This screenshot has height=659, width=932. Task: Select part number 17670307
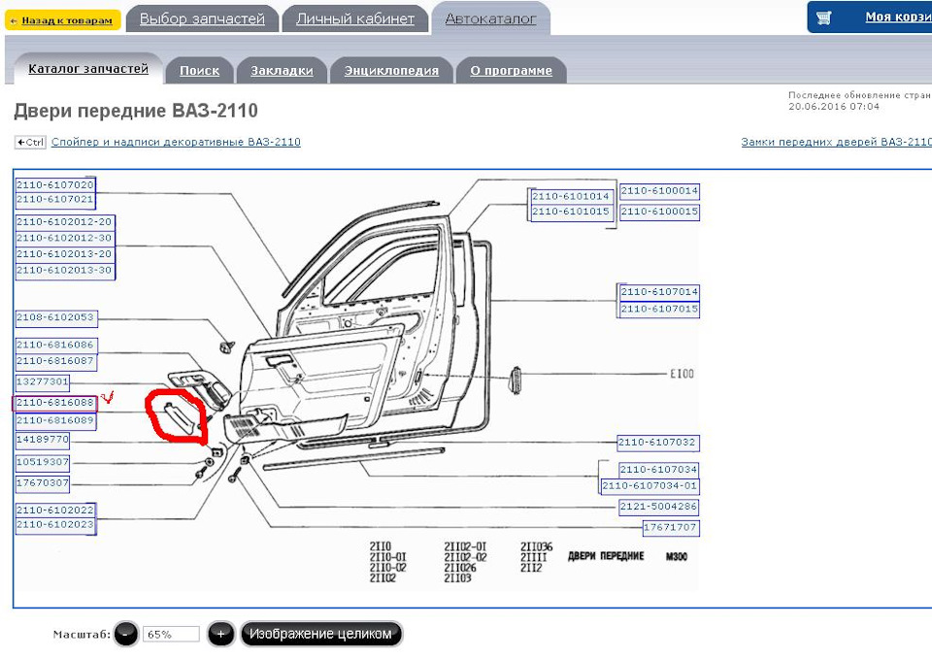click(x=42, y=483)
